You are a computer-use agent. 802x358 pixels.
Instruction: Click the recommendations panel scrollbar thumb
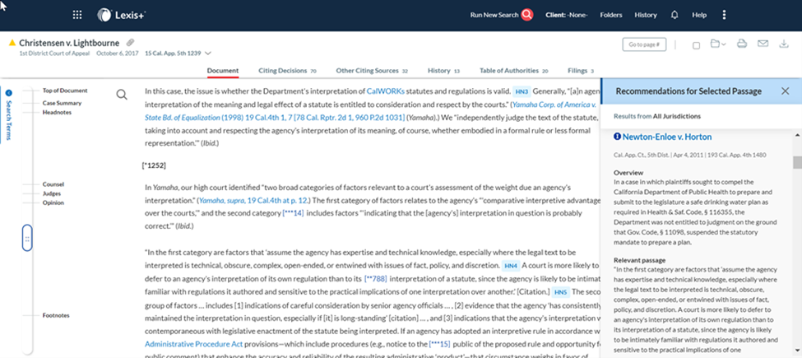797,162
